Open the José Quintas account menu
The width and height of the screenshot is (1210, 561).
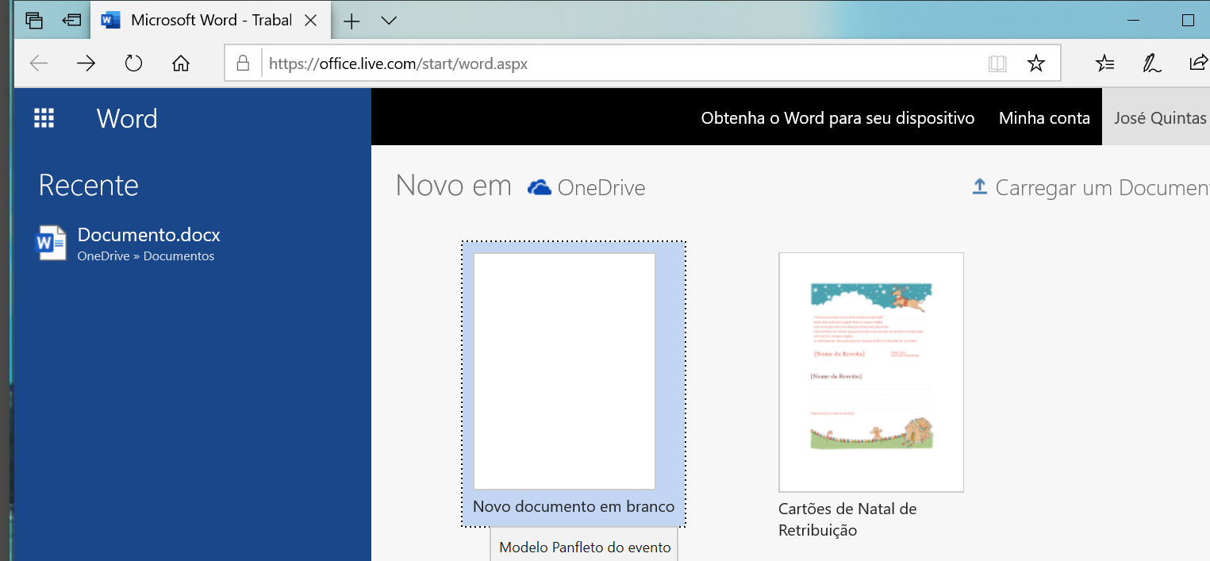[x=1159, y=118]
